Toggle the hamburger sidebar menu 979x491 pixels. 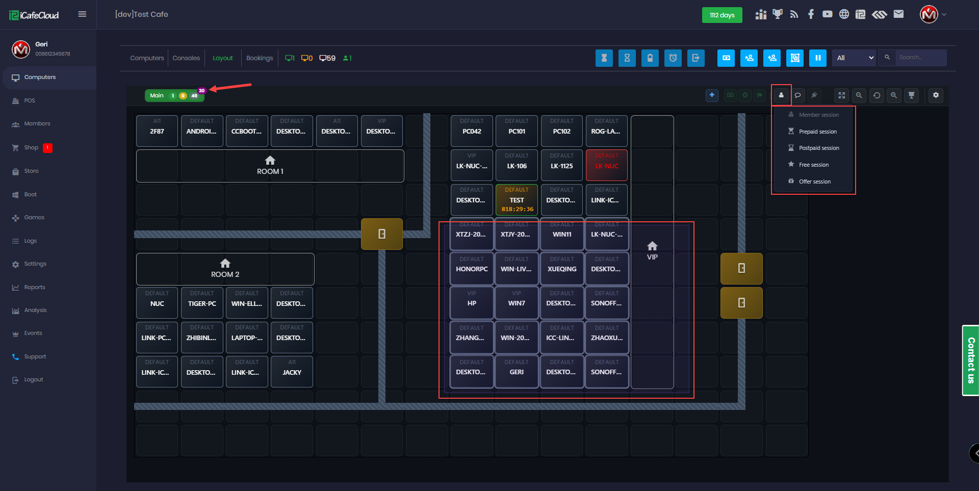point(82,14)
